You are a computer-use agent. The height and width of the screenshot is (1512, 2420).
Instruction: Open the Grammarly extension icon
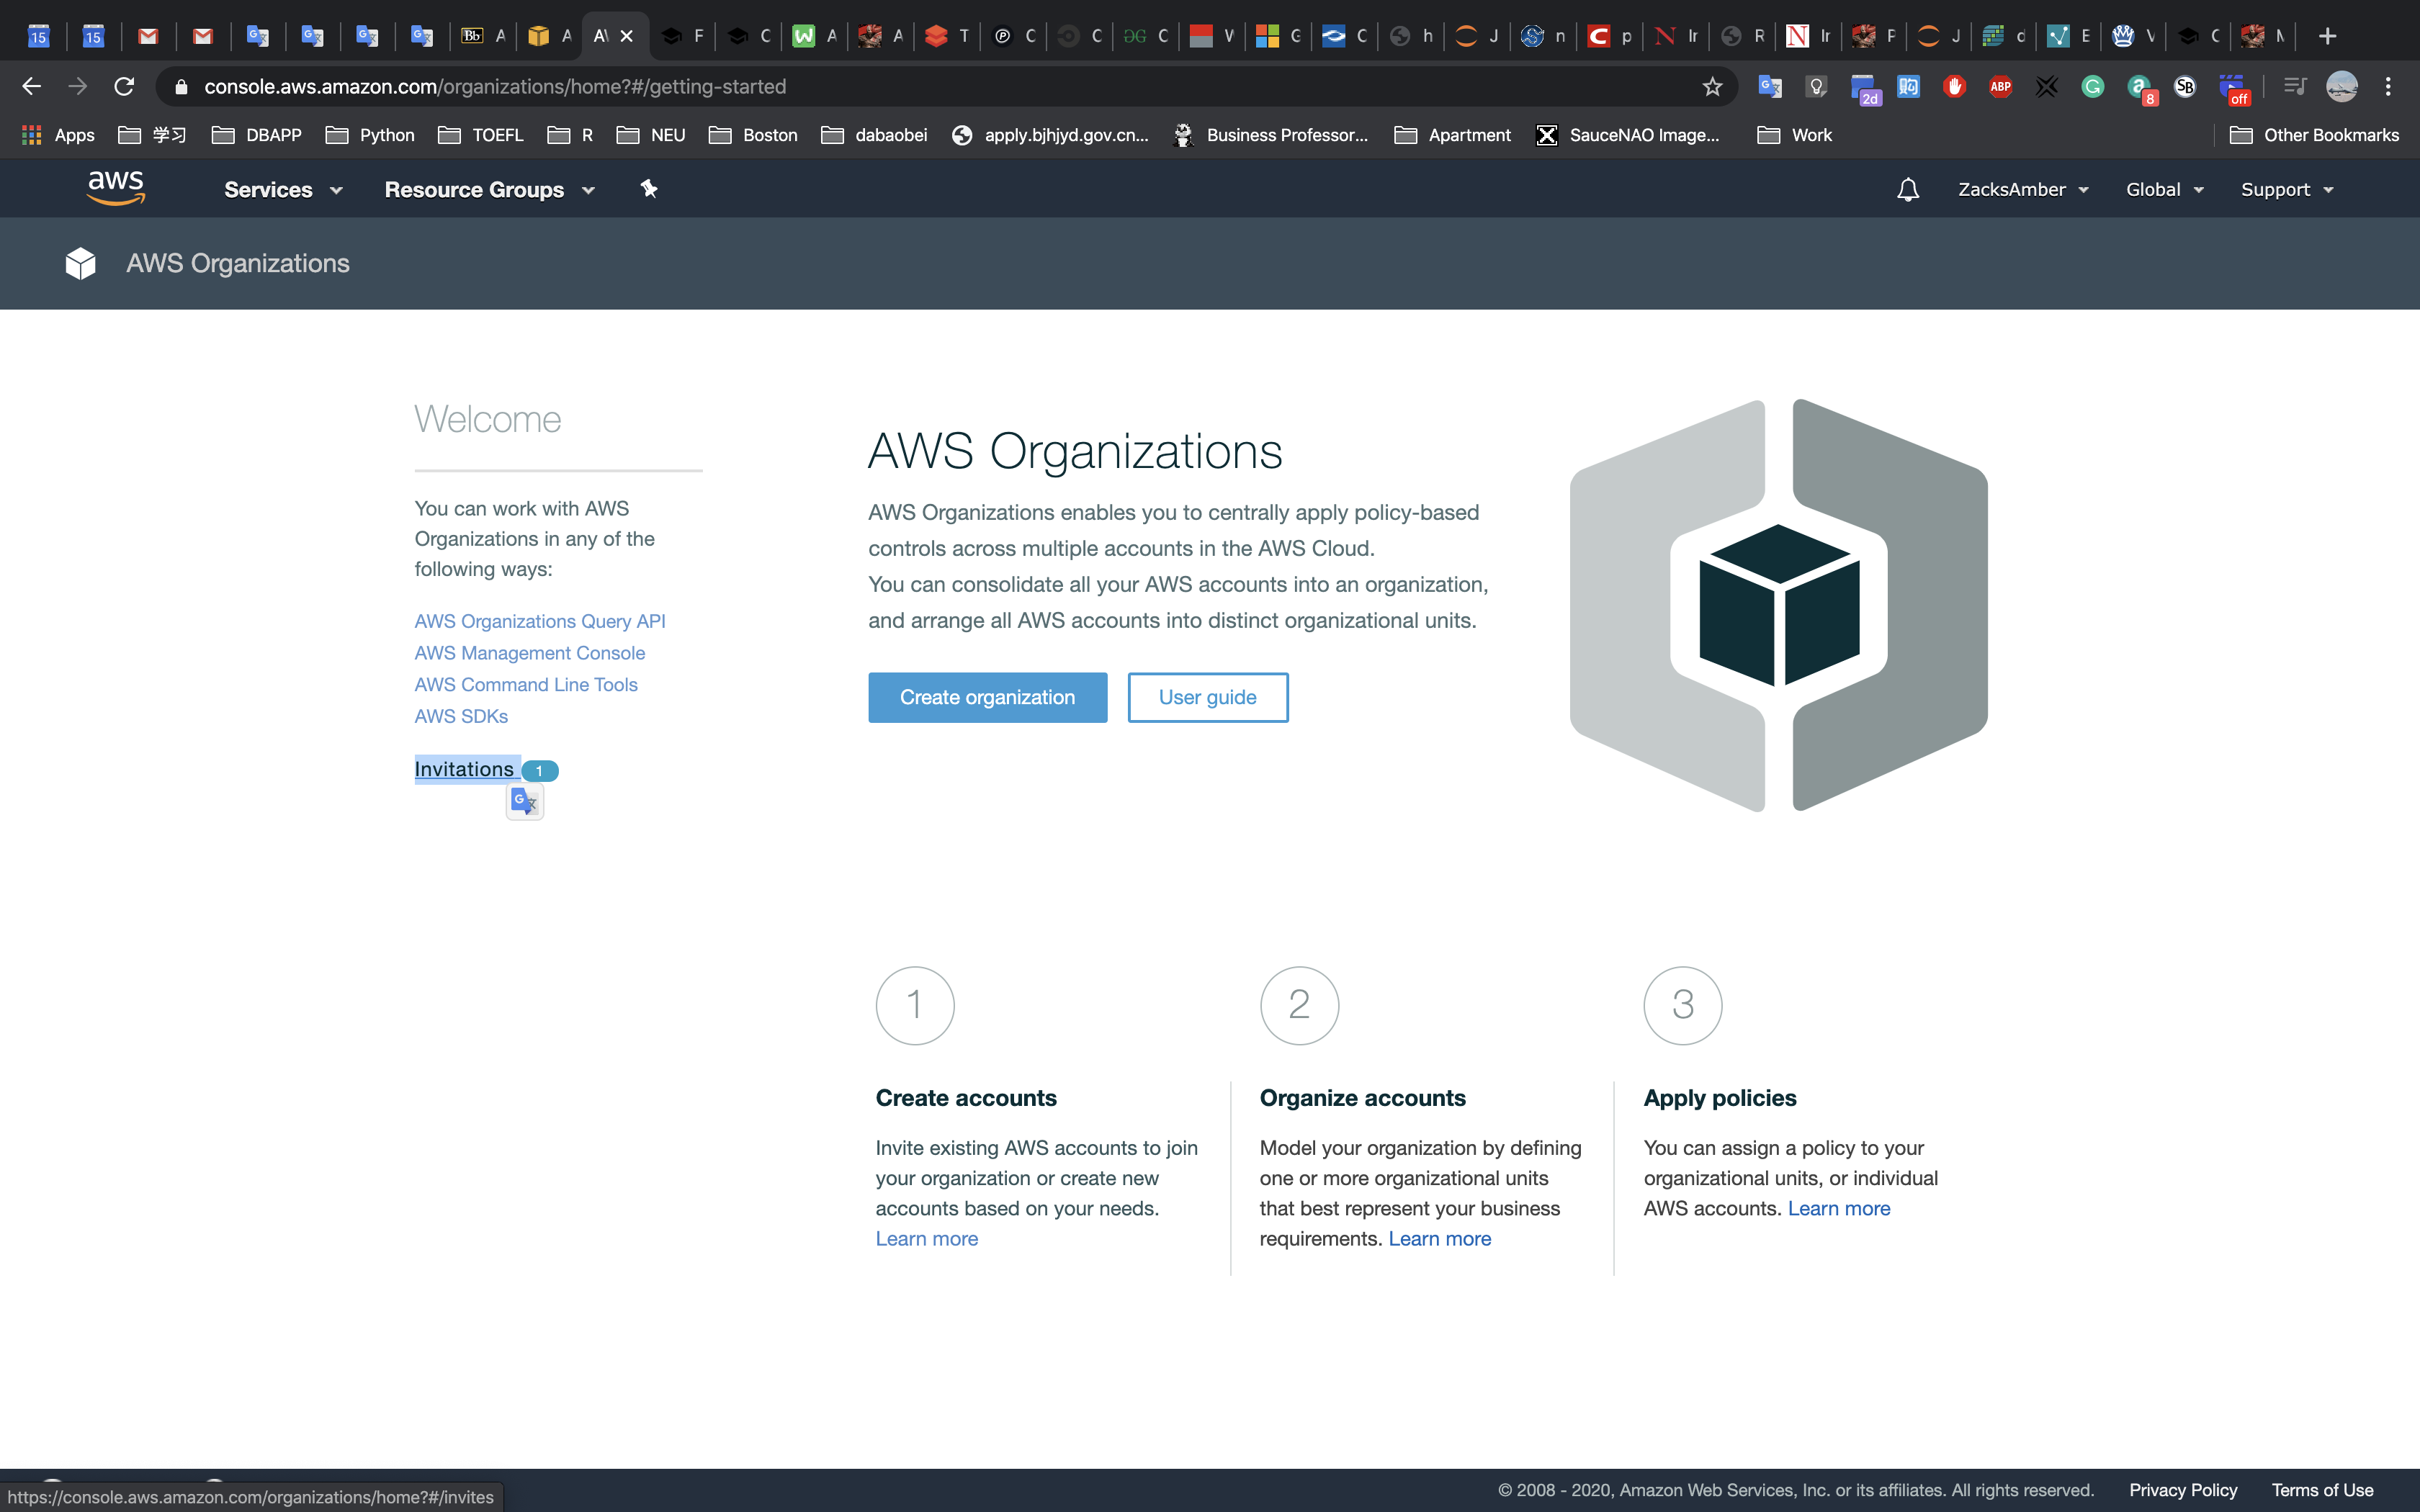(2092, 87)
